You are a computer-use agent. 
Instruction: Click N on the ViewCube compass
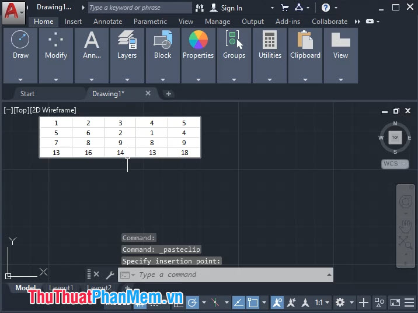click(395, 124)
